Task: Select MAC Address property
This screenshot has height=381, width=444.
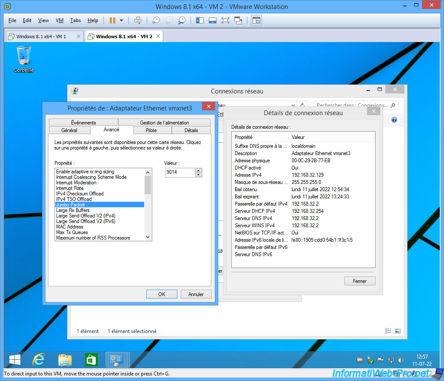Action: click(x=100, y=227)
